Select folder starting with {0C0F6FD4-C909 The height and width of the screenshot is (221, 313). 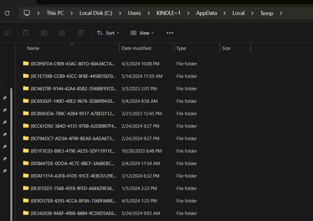[x=72, y=64]
